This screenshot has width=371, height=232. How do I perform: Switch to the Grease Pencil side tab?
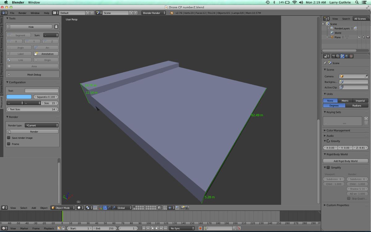tap(2, 86)
